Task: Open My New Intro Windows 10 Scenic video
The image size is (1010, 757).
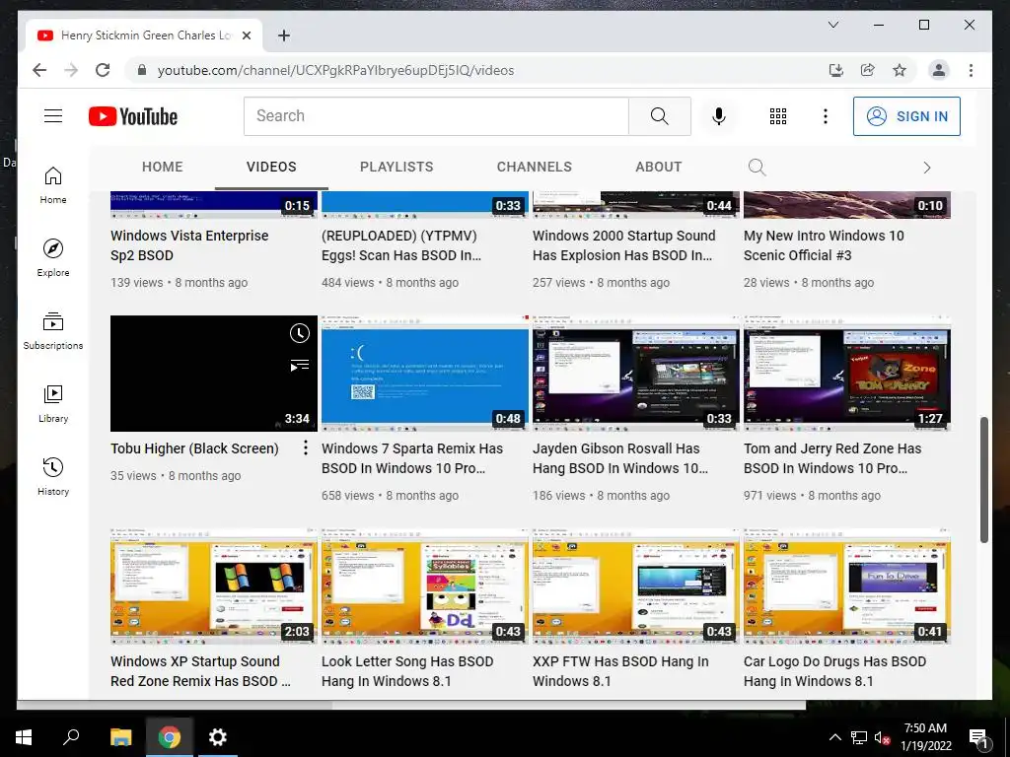Action: [x=824, y=245]
